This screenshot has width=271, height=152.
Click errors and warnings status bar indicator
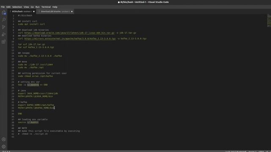coord(6,151)
